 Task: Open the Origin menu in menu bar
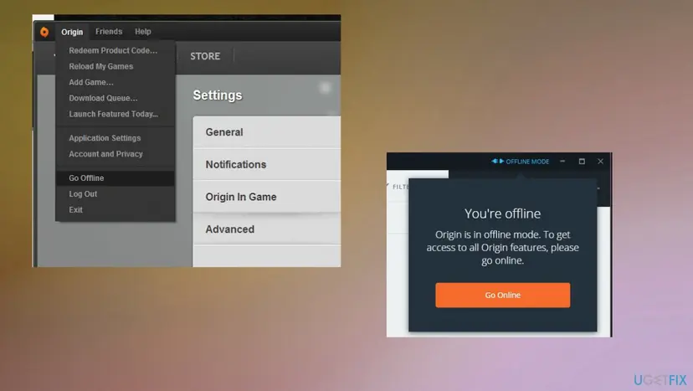(72, 32)
